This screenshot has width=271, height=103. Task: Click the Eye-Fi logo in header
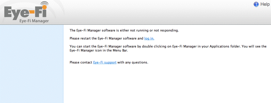[x=26, y=12]
